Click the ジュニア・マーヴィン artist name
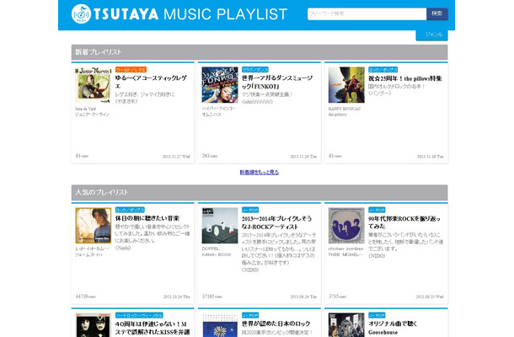 tap(93, 115)
